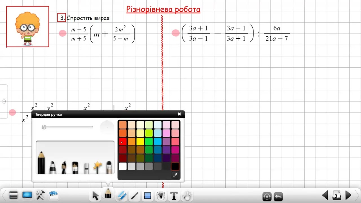Close the Твердая ручка pen panel
The image size is (361, 203).
pos(179,114)
